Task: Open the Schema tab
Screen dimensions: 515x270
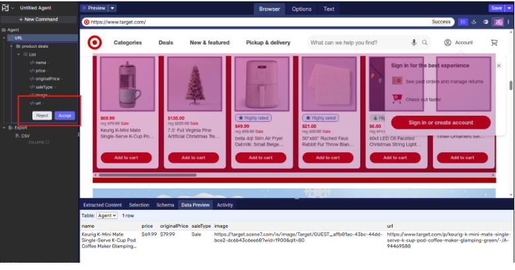Action: 165,205
